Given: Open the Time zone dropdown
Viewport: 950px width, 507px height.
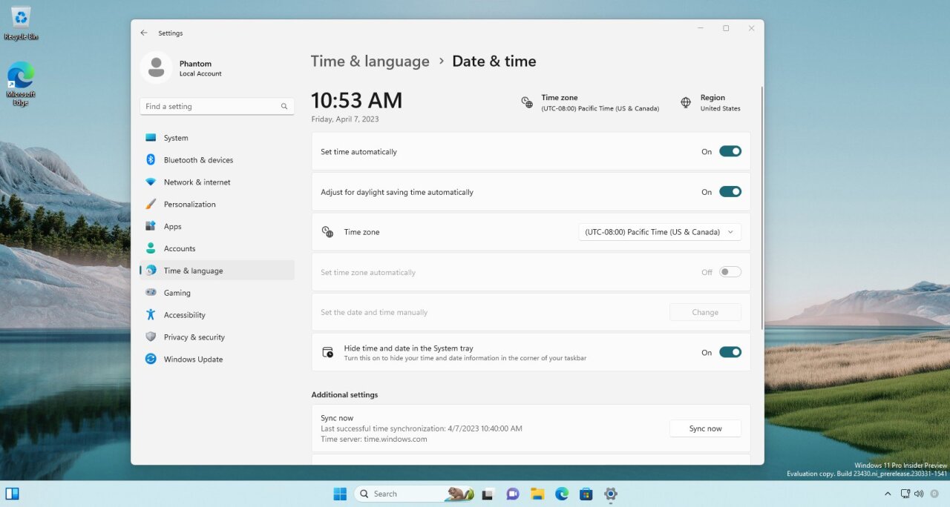Looking at the screenshot, I should click(x=658, y=231).
